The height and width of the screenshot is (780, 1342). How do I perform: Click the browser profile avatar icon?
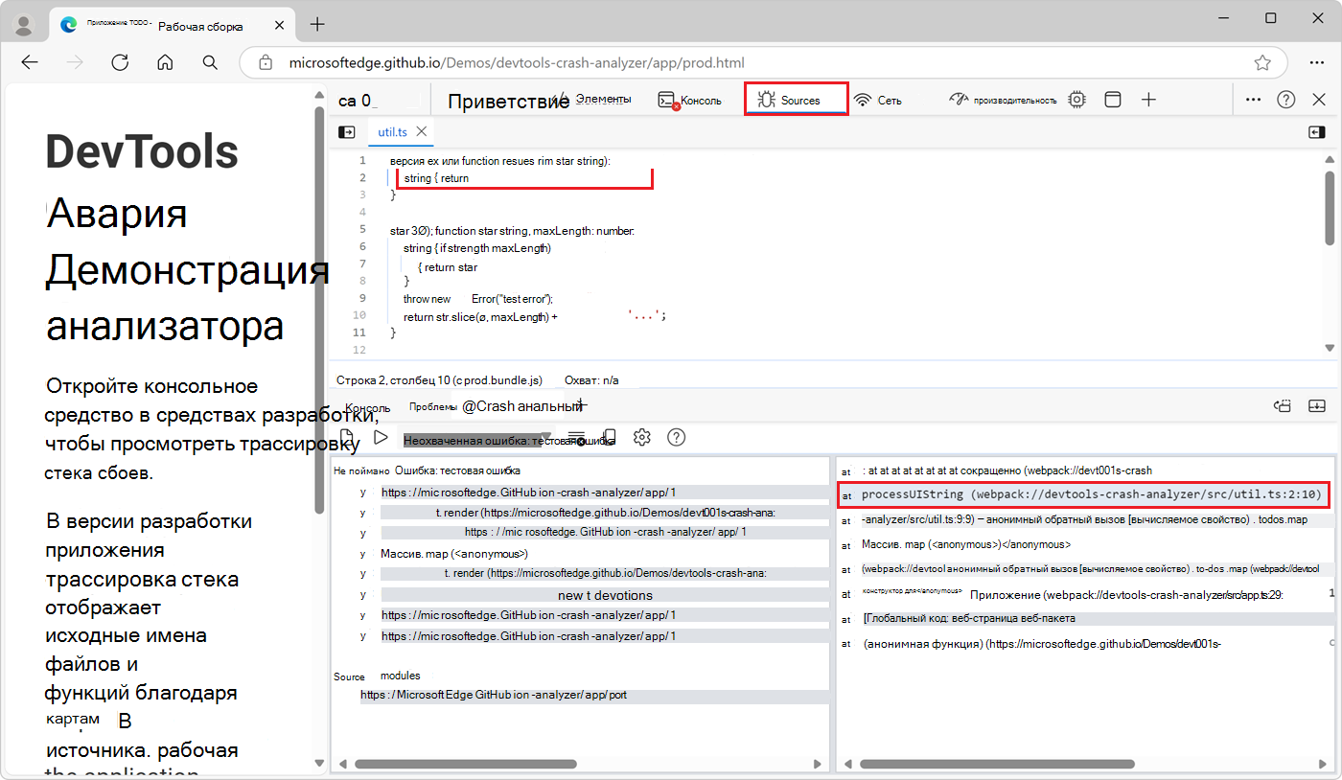[x=25, y=24]
